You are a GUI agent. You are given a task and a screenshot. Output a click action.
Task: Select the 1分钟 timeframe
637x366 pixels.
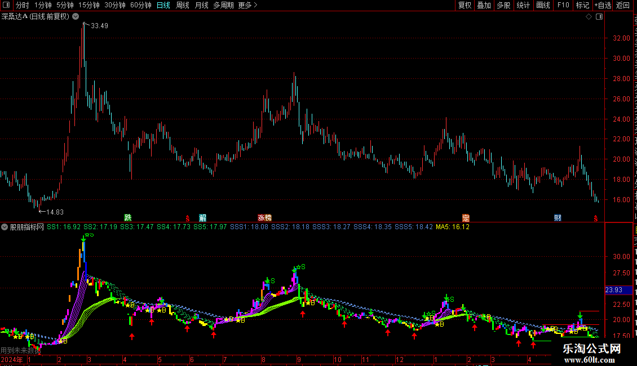(43, 5)
